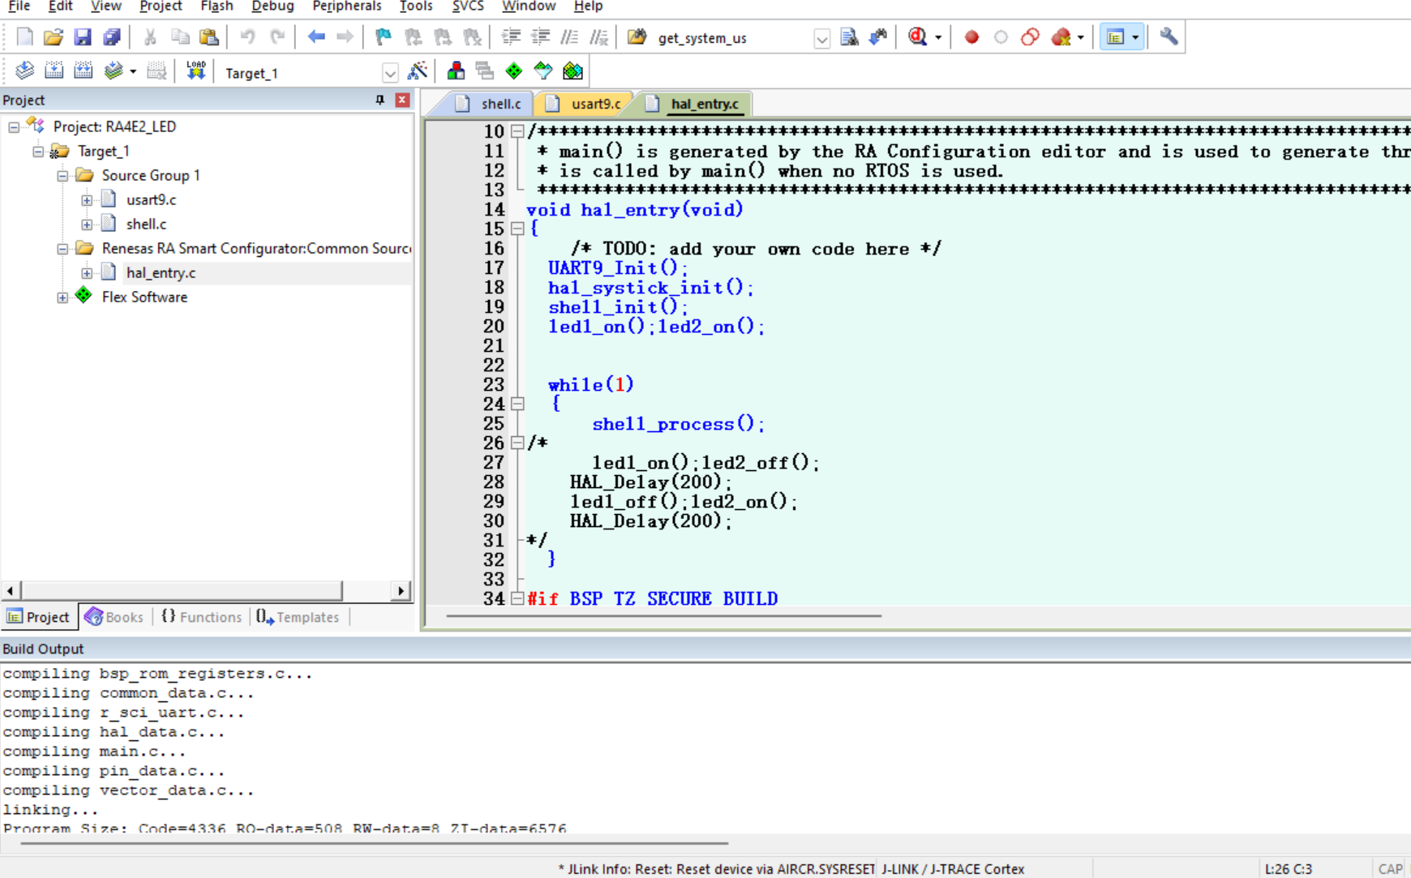Insert a breakpoint with the red dot icon
The width and height of the screenshot is (1411, 878).
(971, 37)
